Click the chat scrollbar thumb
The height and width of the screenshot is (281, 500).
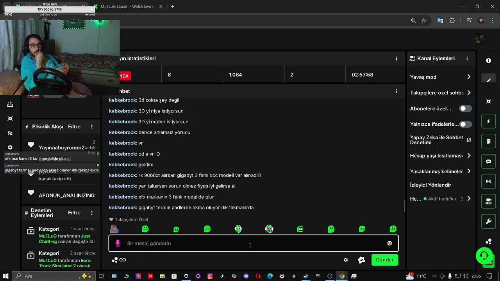click(404, 206)
